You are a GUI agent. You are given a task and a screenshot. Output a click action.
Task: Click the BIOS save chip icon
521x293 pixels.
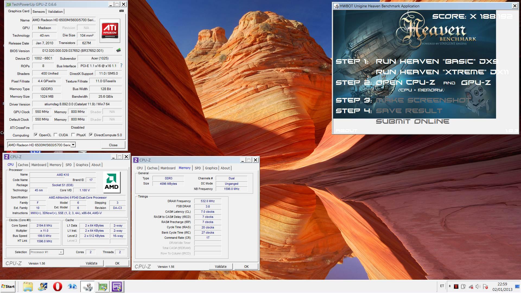click(x=119, y=50)
